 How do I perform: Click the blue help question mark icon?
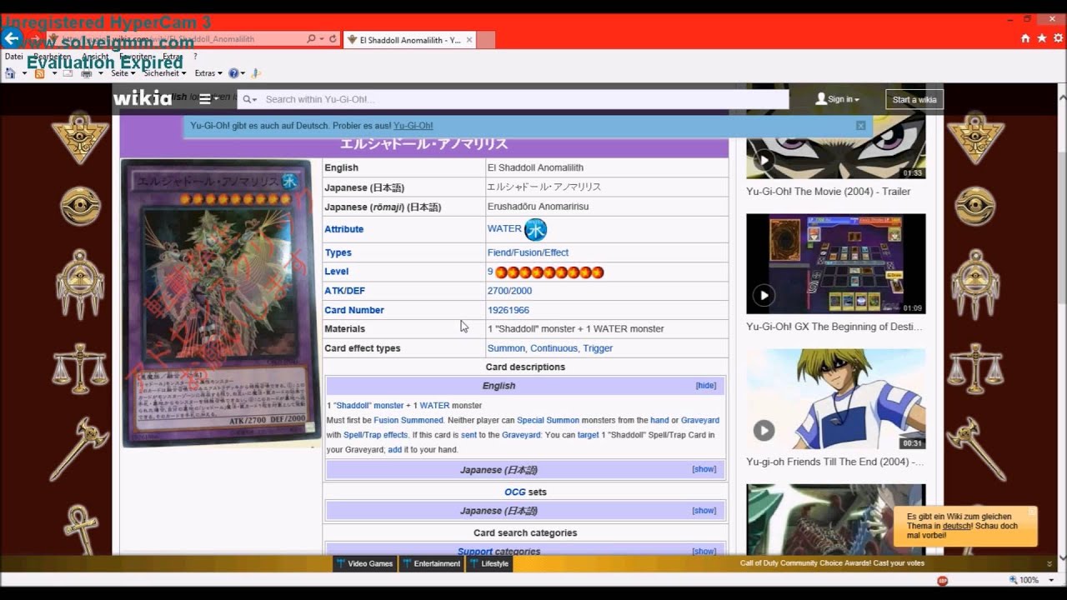(234, 73)
